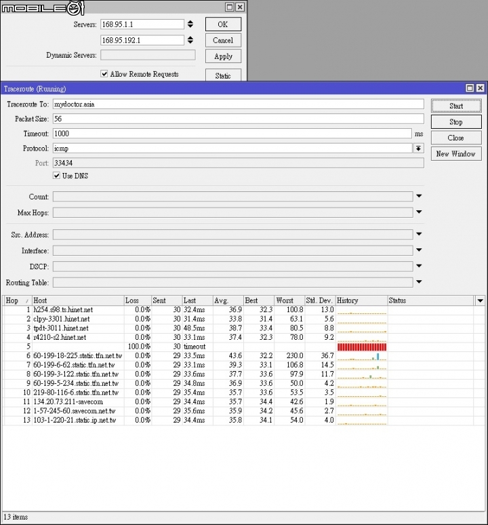
Task: Close the Traceroute window via X icon
Action: (x=480, y=88)
